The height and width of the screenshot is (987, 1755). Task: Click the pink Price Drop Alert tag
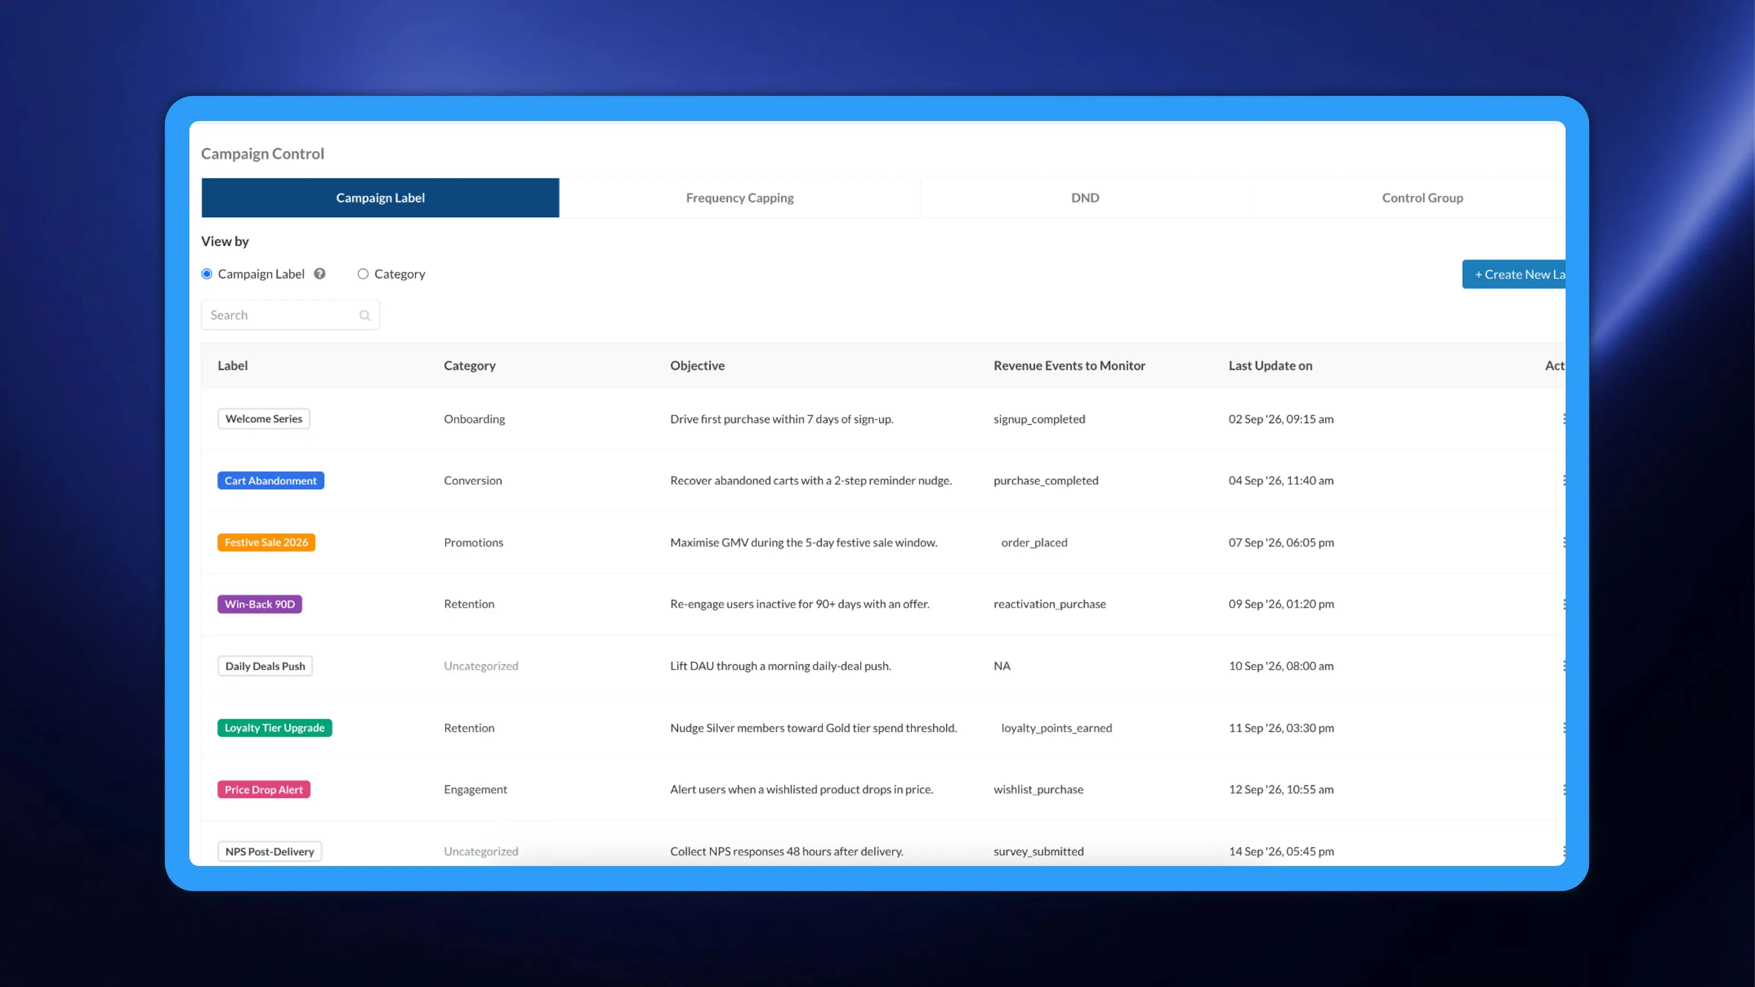tap(264, 790)
